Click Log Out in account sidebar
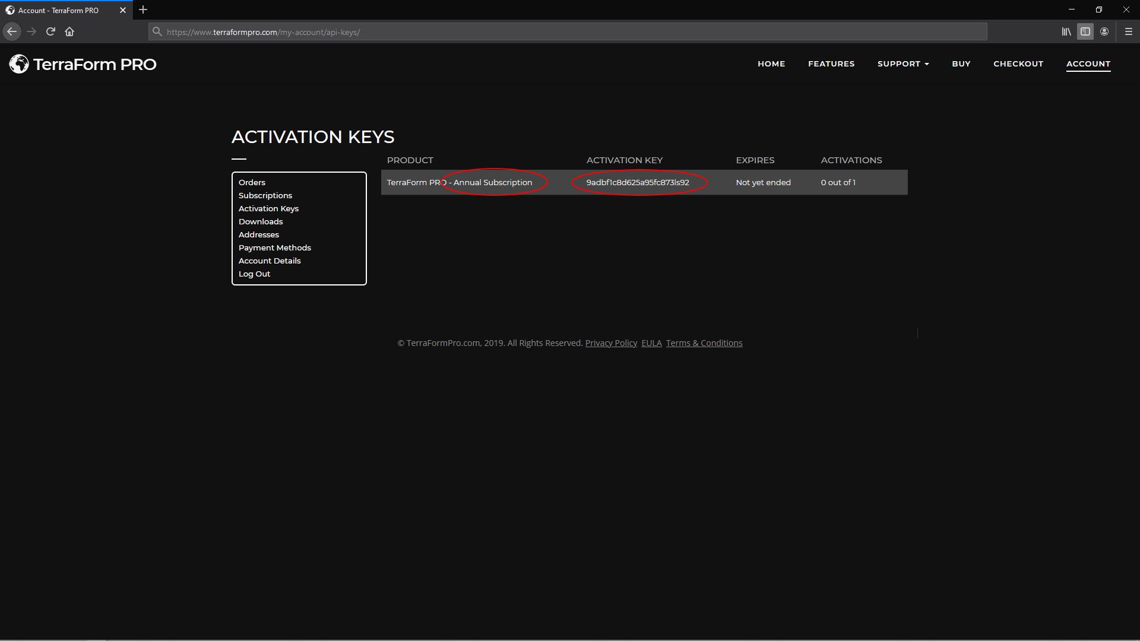Screen dimensions: 1140x641 (254, 274)
